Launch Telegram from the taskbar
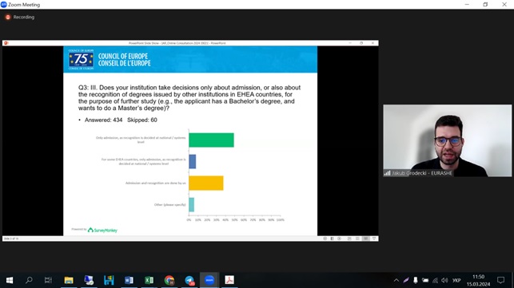 189,280
